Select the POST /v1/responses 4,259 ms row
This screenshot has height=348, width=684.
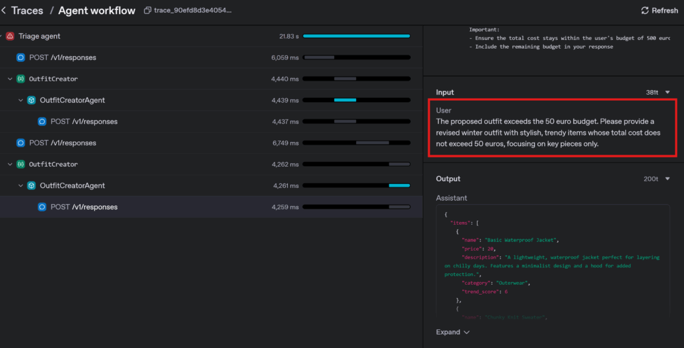point(211,207)
